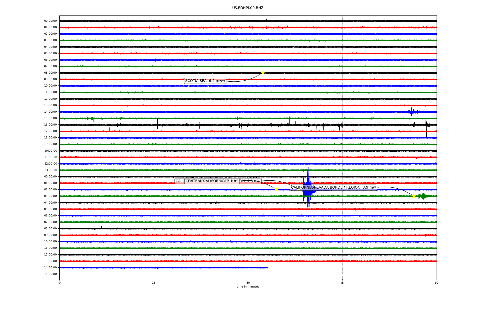Click the x-axis tick label 0
The height and width of the screenshot is (310, 496).
point(60,283)
